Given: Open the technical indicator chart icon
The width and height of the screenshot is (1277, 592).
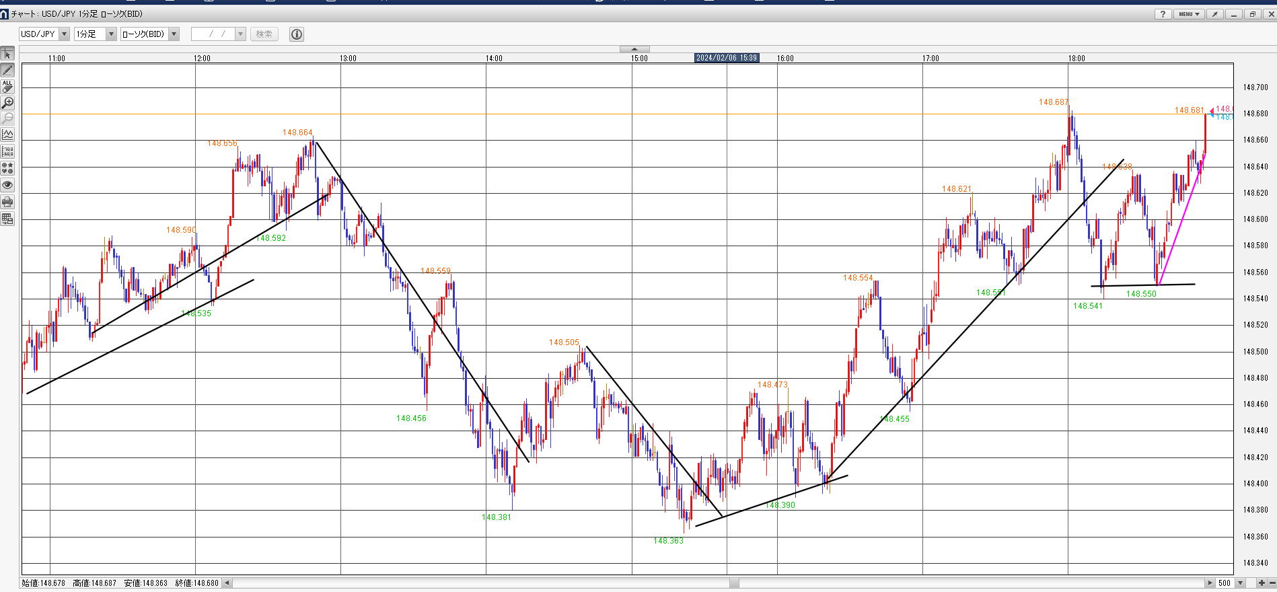Looking at the screenshot, I should (7, 135).
